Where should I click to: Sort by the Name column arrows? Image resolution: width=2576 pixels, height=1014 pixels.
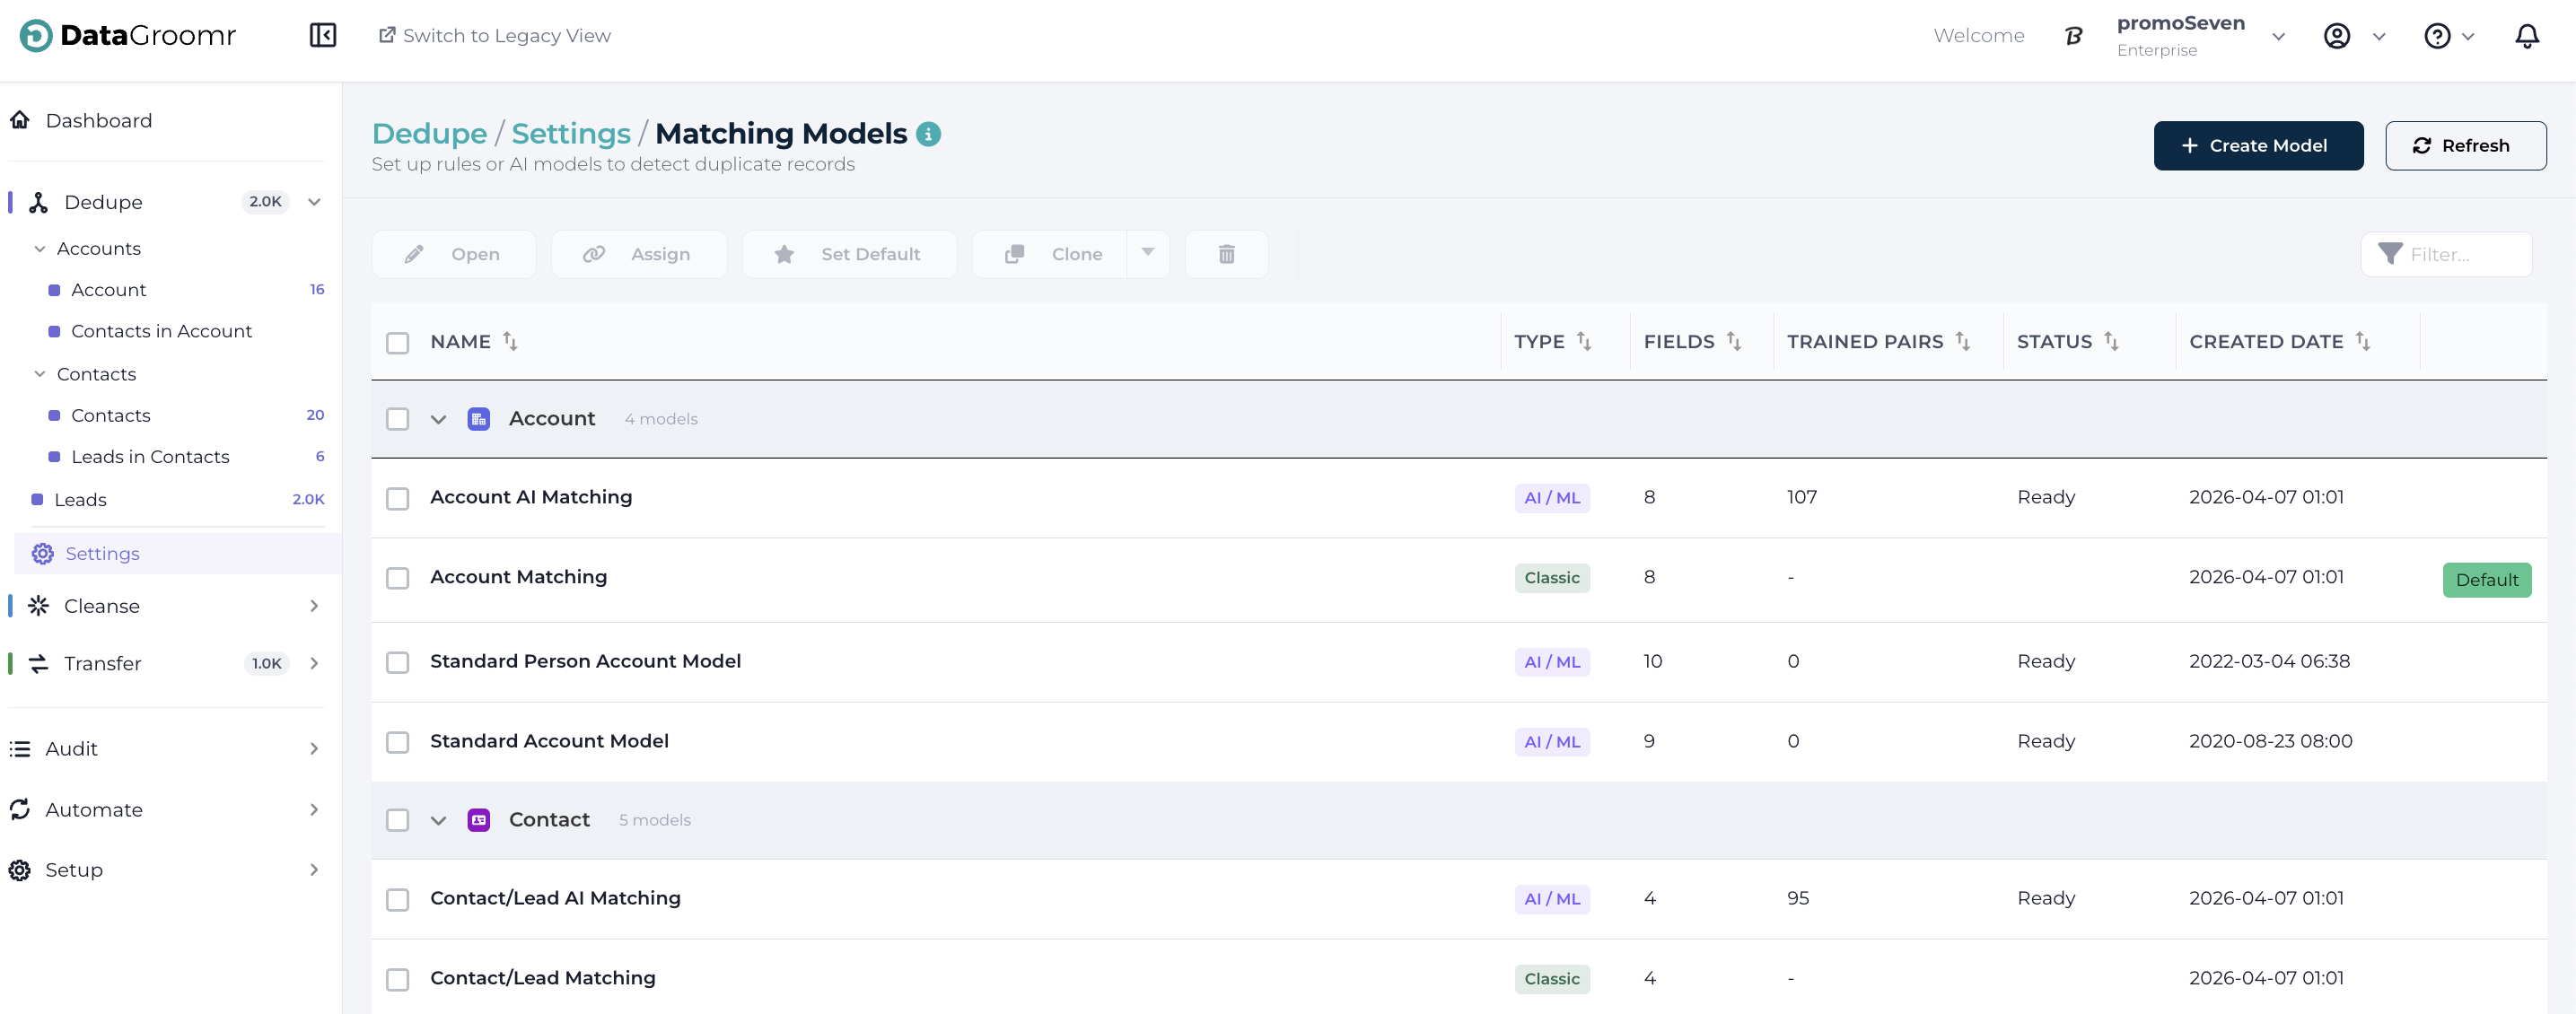(x=510, y=341)
